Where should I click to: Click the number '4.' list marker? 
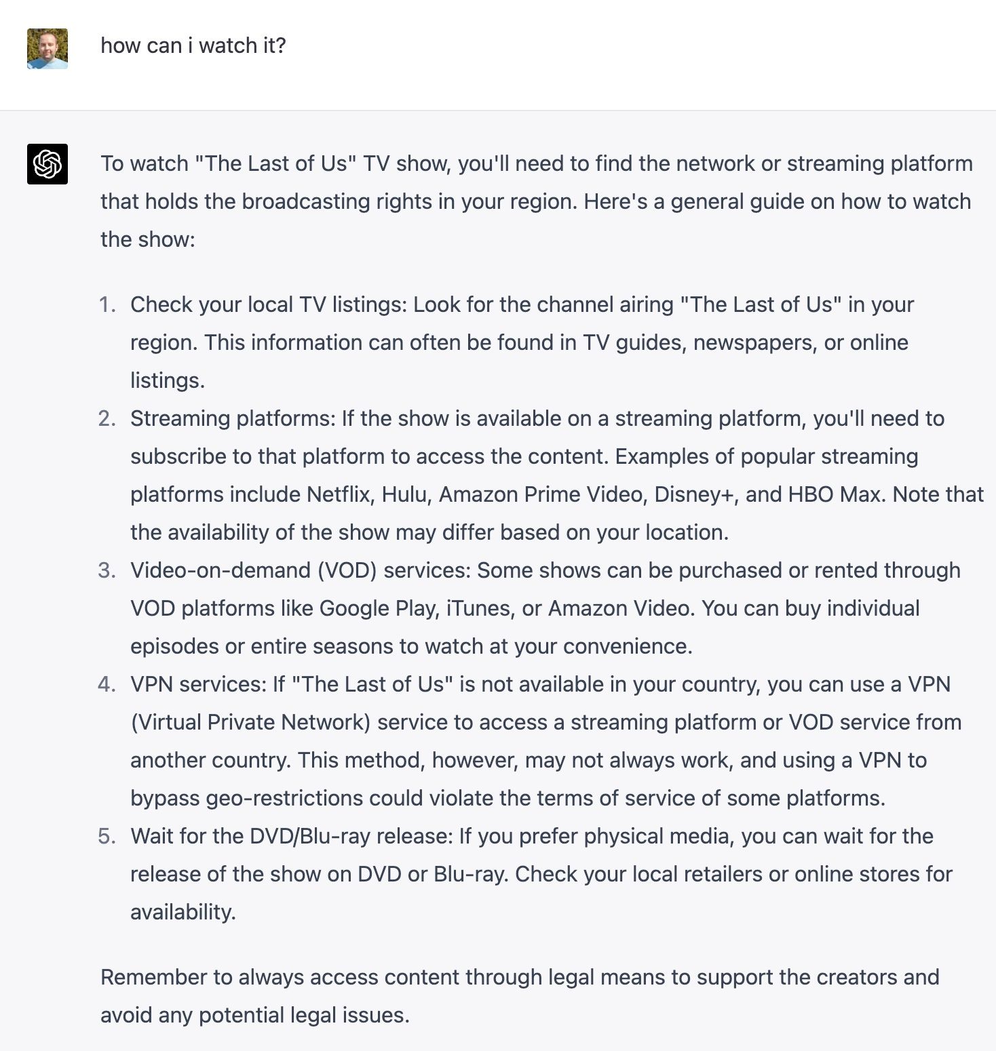point(107,684)
